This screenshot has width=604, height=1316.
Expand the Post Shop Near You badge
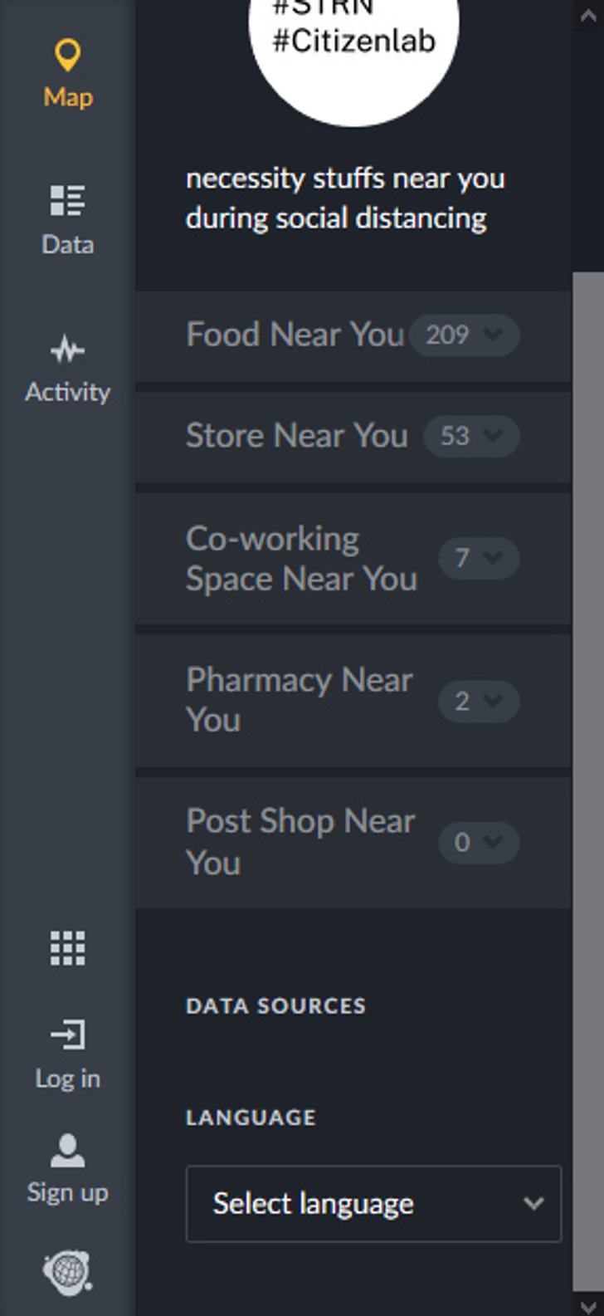pos(479,843)
